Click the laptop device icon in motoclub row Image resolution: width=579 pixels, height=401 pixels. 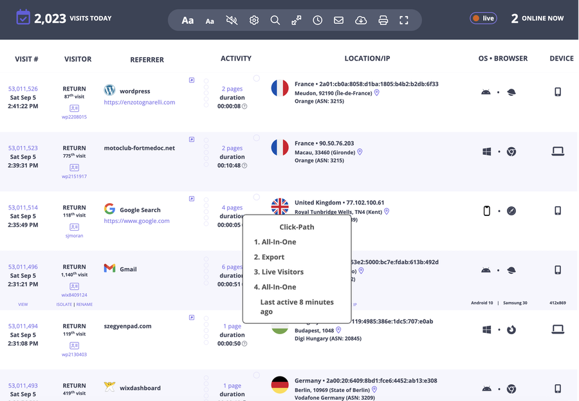click(558, 151)
